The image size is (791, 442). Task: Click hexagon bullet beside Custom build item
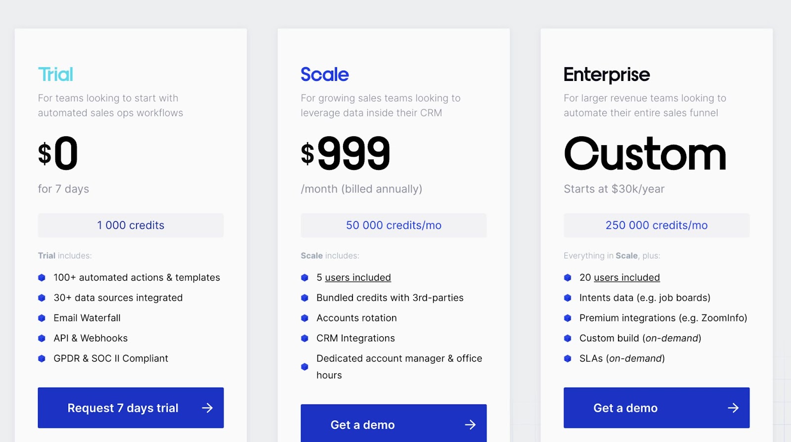pos(568,338)
